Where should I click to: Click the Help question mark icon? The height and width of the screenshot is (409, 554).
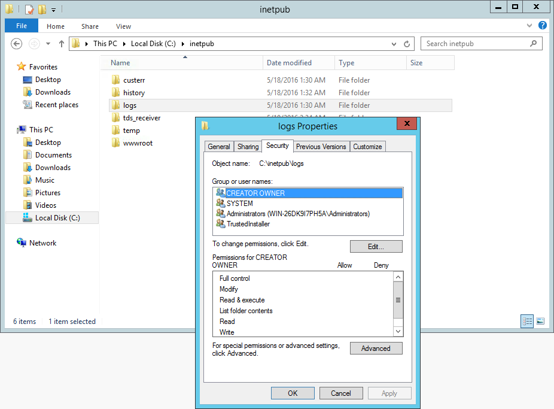coord(542,26)
